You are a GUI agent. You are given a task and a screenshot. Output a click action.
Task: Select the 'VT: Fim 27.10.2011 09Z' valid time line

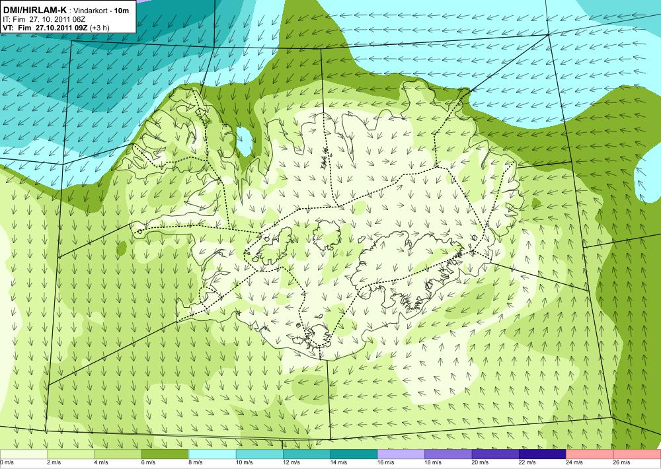click(x=45, y=28)
